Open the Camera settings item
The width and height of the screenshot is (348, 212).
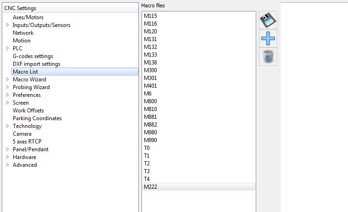(x=22, y=134)
